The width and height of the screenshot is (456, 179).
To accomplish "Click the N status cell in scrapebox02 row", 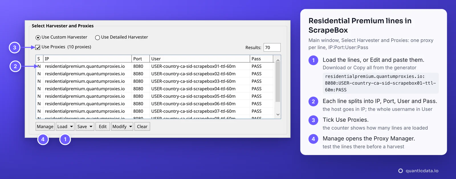I will 39,74.
